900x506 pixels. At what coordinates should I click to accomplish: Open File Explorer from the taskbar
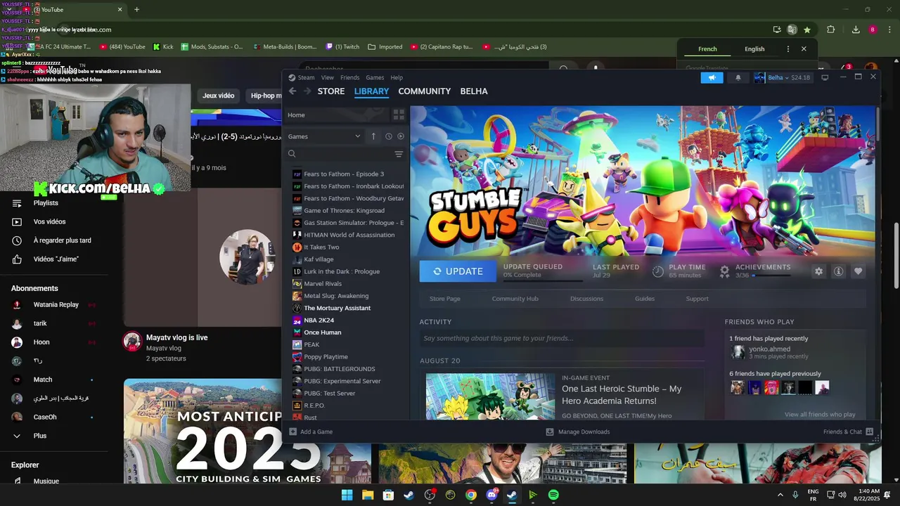pyautogui.click(x=367, y=495)
